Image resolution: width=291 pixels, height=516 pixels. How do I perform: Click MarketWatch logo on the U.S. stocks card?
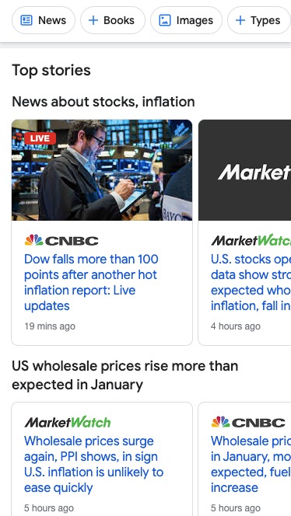251,240
